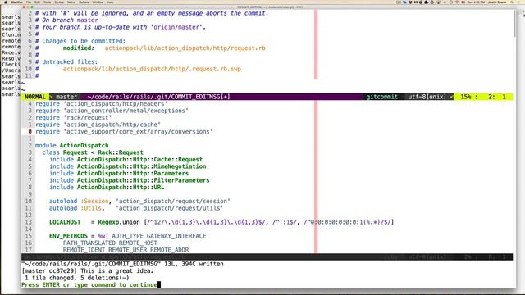The height and width of the screenshot is (295, 525).
Task: Click the REMOTE_IDENT REMOTE_USER REMOTE_ADDR line
Action: 126,250
